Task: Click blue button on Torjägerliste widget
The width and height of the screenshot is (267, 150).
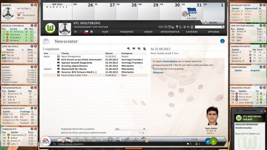Action: (32, 129)
